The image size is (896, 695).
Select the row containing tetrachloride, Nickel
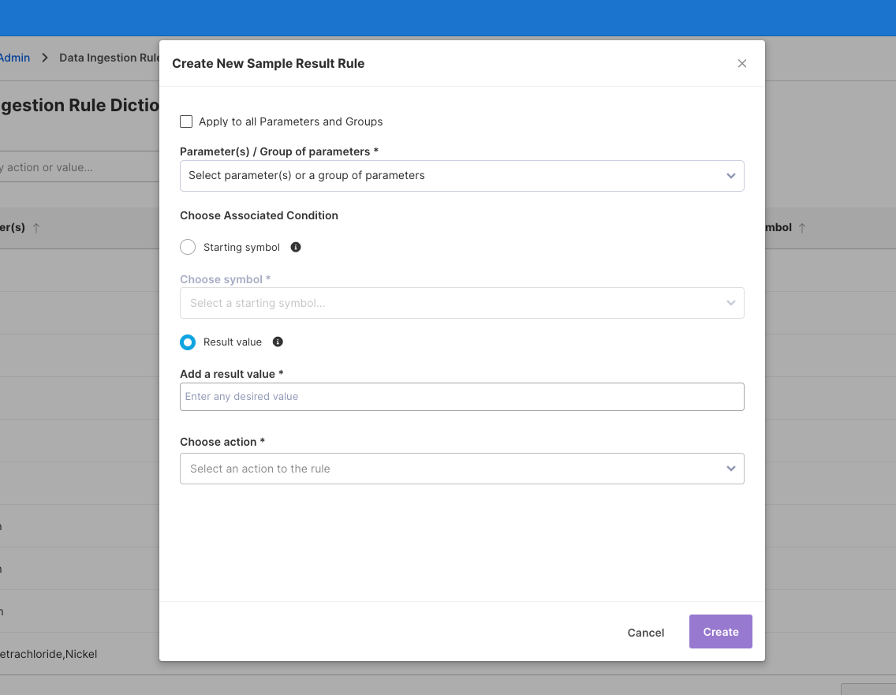point(49,654)
